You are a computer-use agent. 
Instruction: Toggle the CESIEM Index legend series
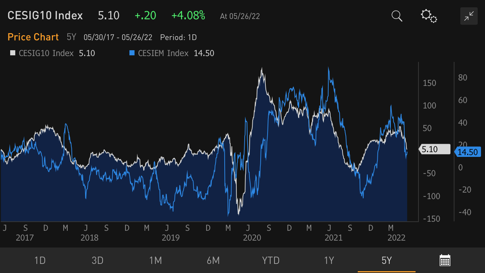163,53
